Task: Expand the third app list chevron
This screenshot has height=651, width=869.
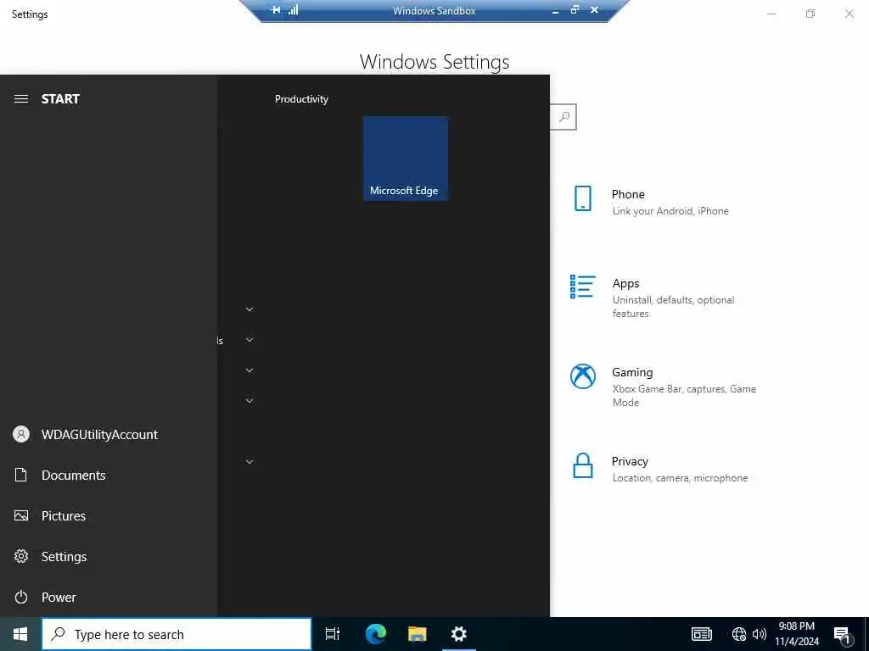Action: pos(249,370)
